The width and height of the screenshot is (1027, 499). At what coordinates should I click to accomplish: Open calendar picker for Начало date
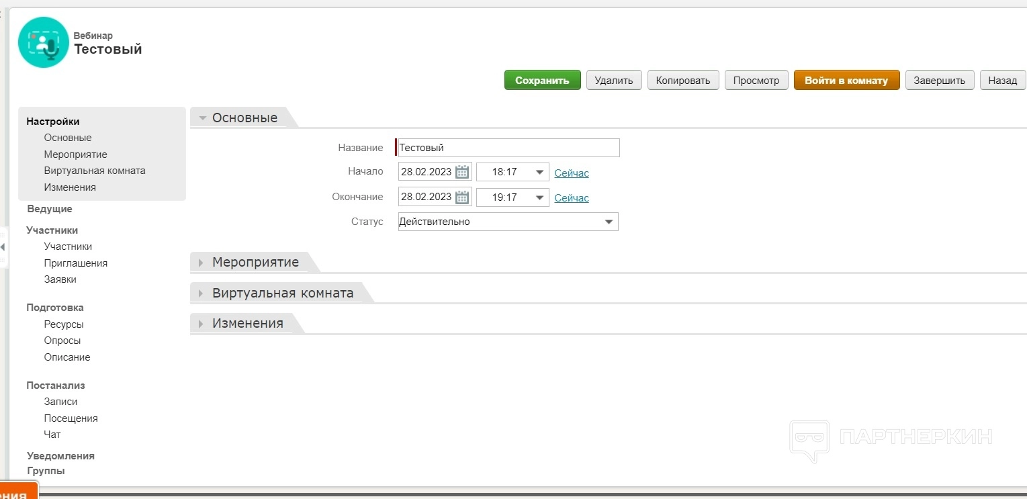pos(462,172)
